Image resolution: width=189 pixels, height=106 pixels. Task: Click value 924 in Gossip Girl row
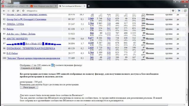[x=109, y=19]
